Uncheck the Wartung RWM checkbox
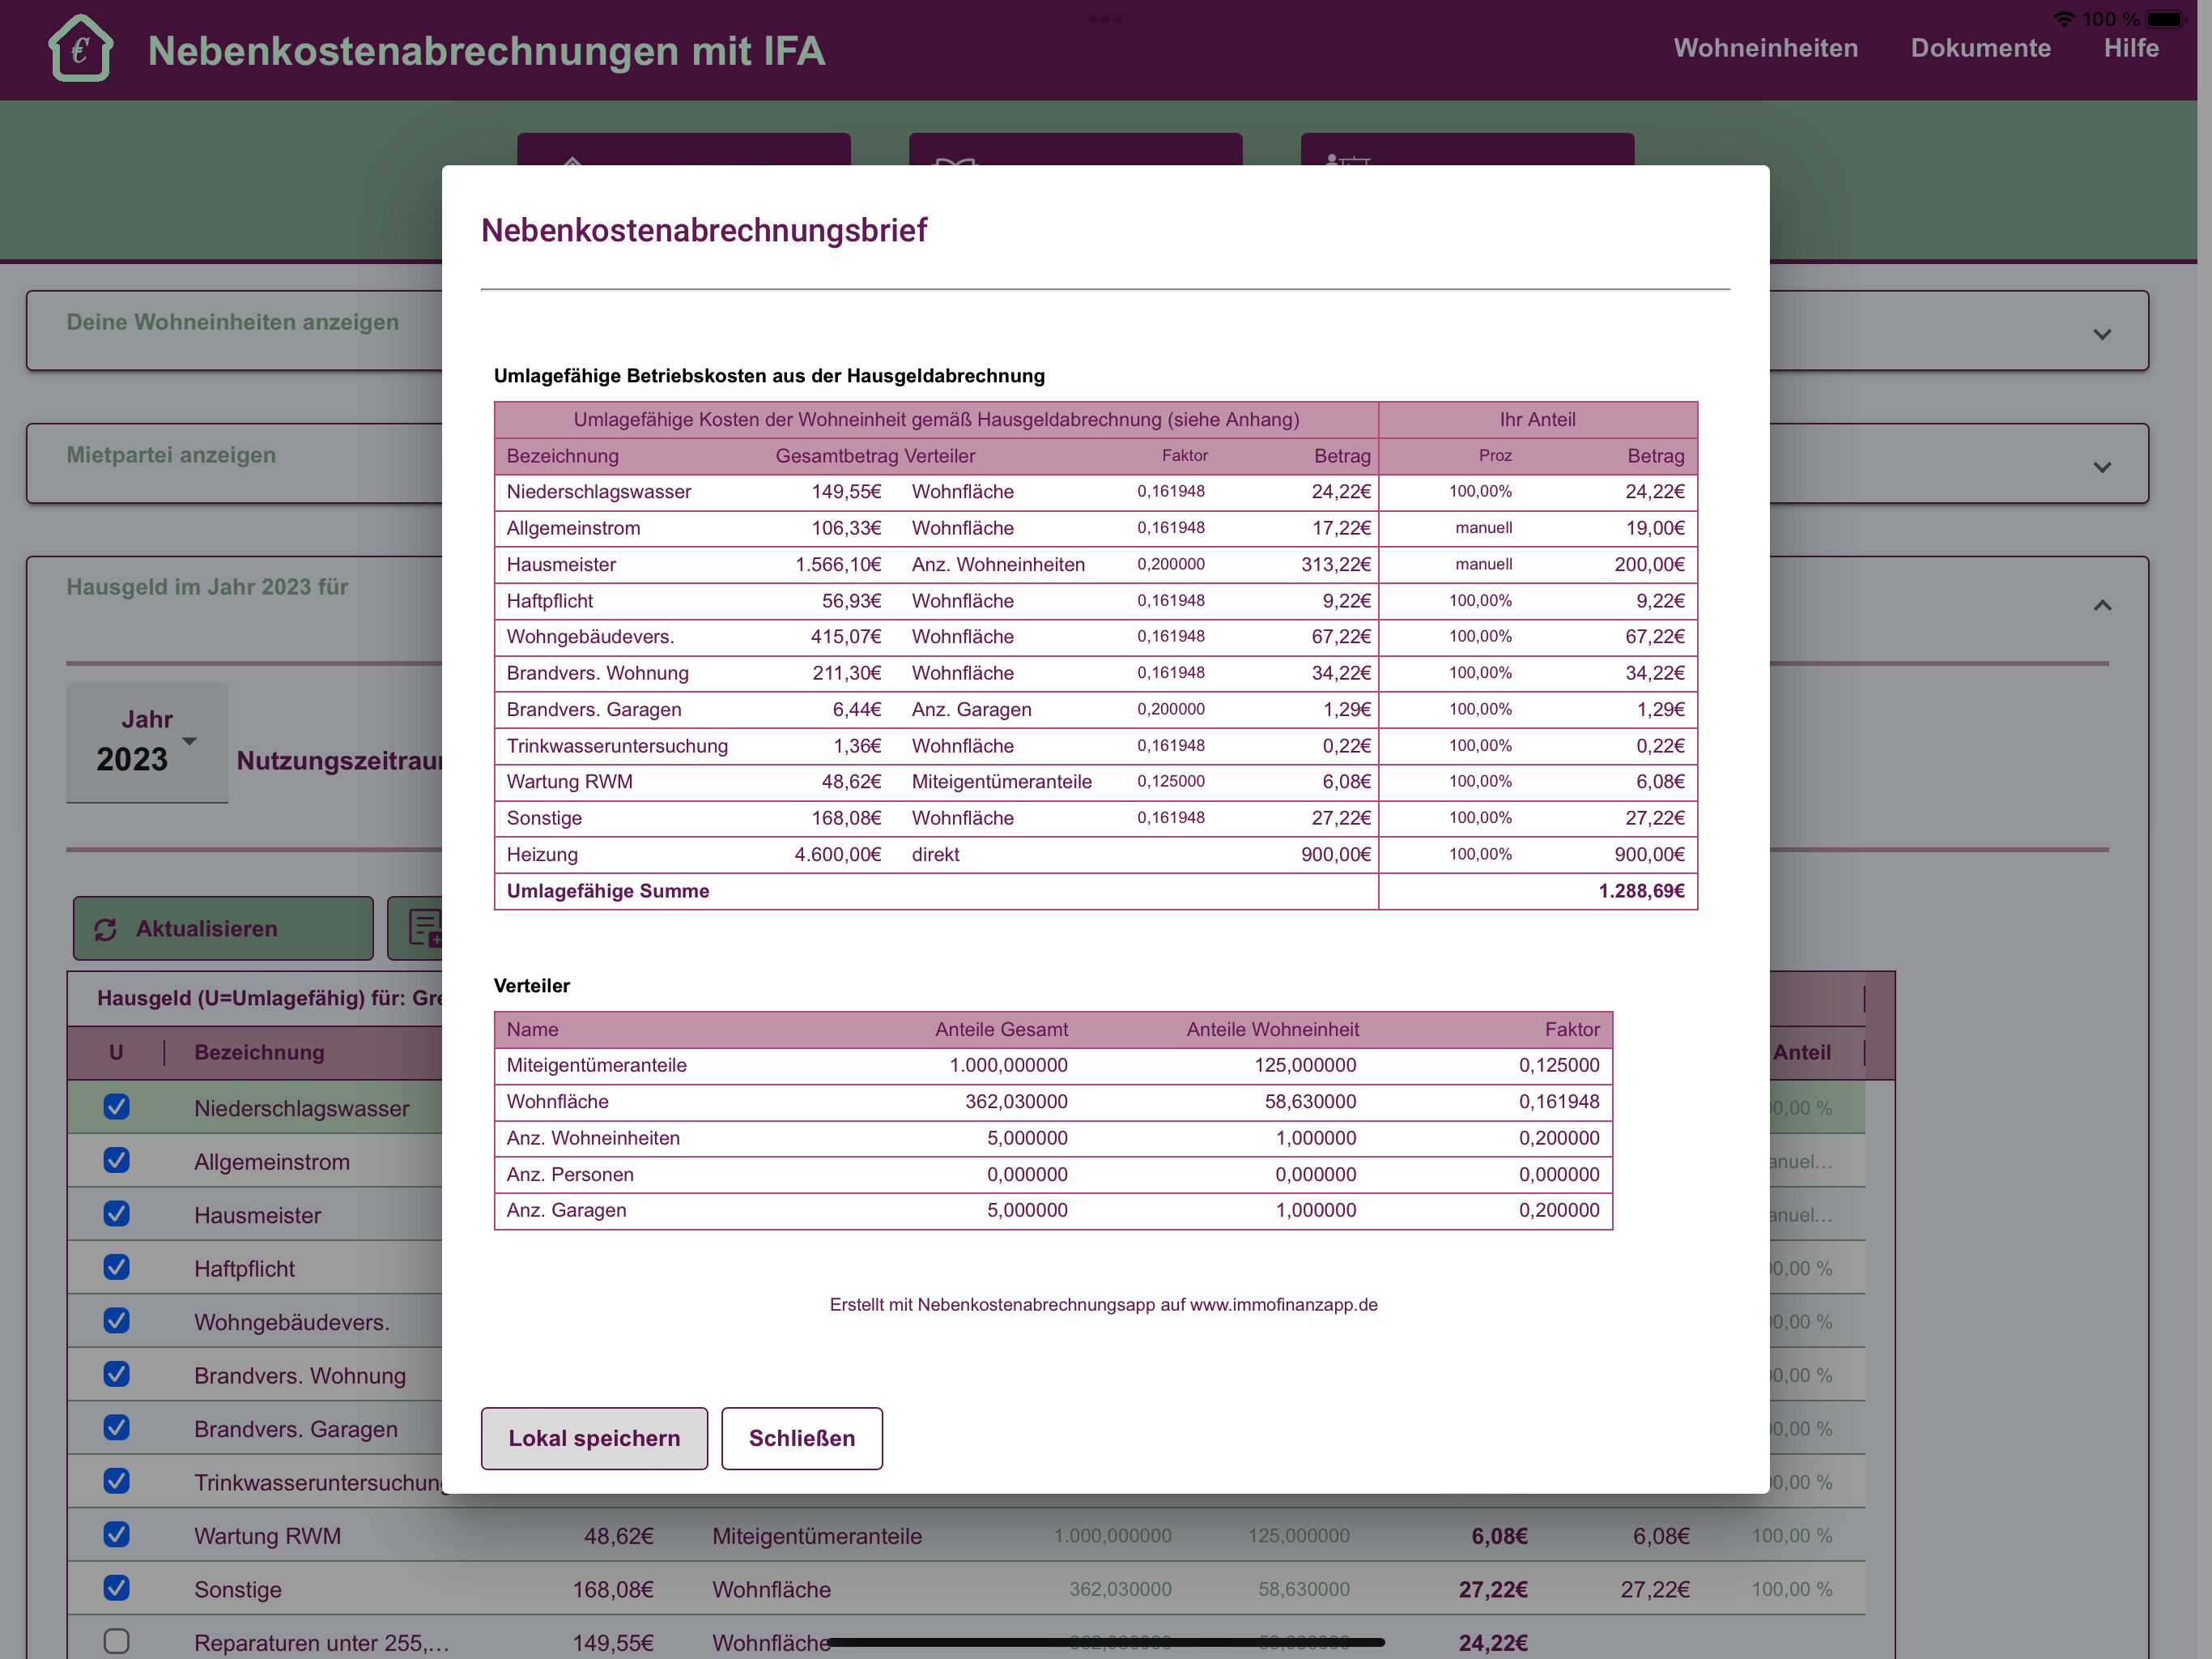This screenshot has height=1659, width=2212. click(117, 1534)
